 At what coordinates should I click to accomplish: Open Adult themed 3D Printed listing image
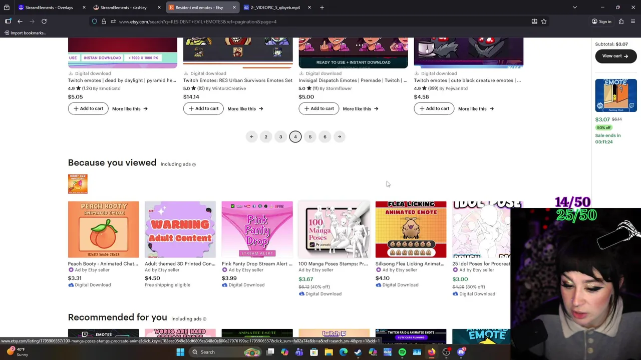point(180,229)
